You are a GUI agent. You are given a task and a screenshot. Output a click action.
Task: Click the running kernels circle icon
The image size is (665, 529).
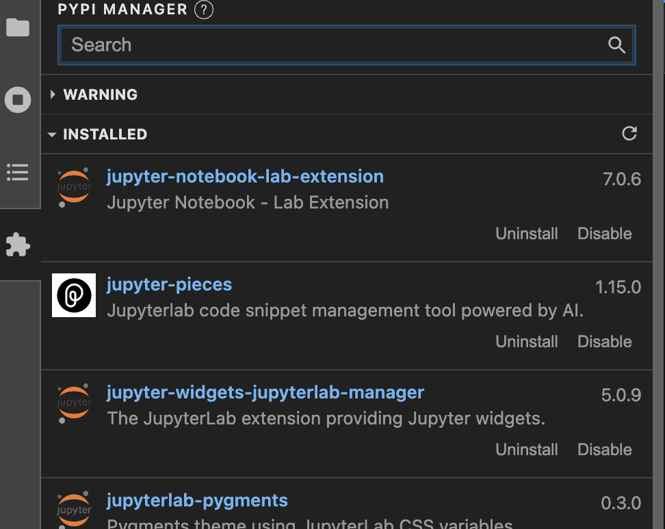pyautogui.click(x=17, y=100)
